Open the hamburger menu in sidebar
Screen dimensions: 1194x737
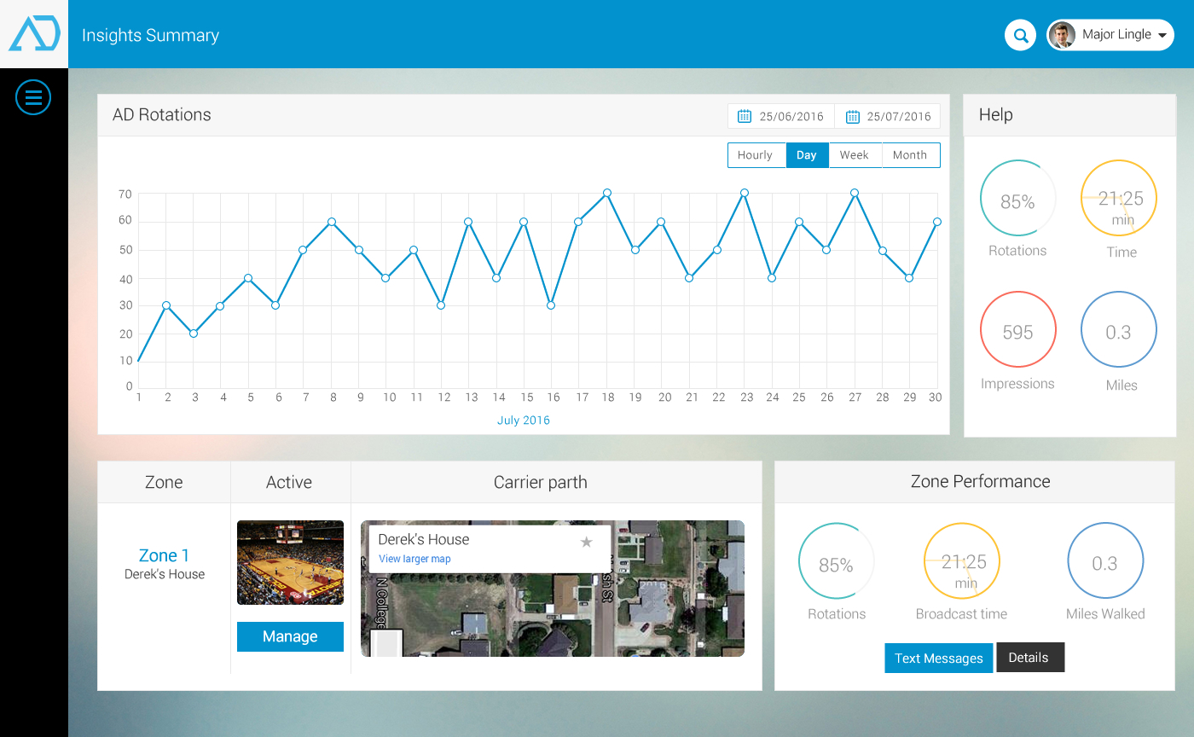33,98
